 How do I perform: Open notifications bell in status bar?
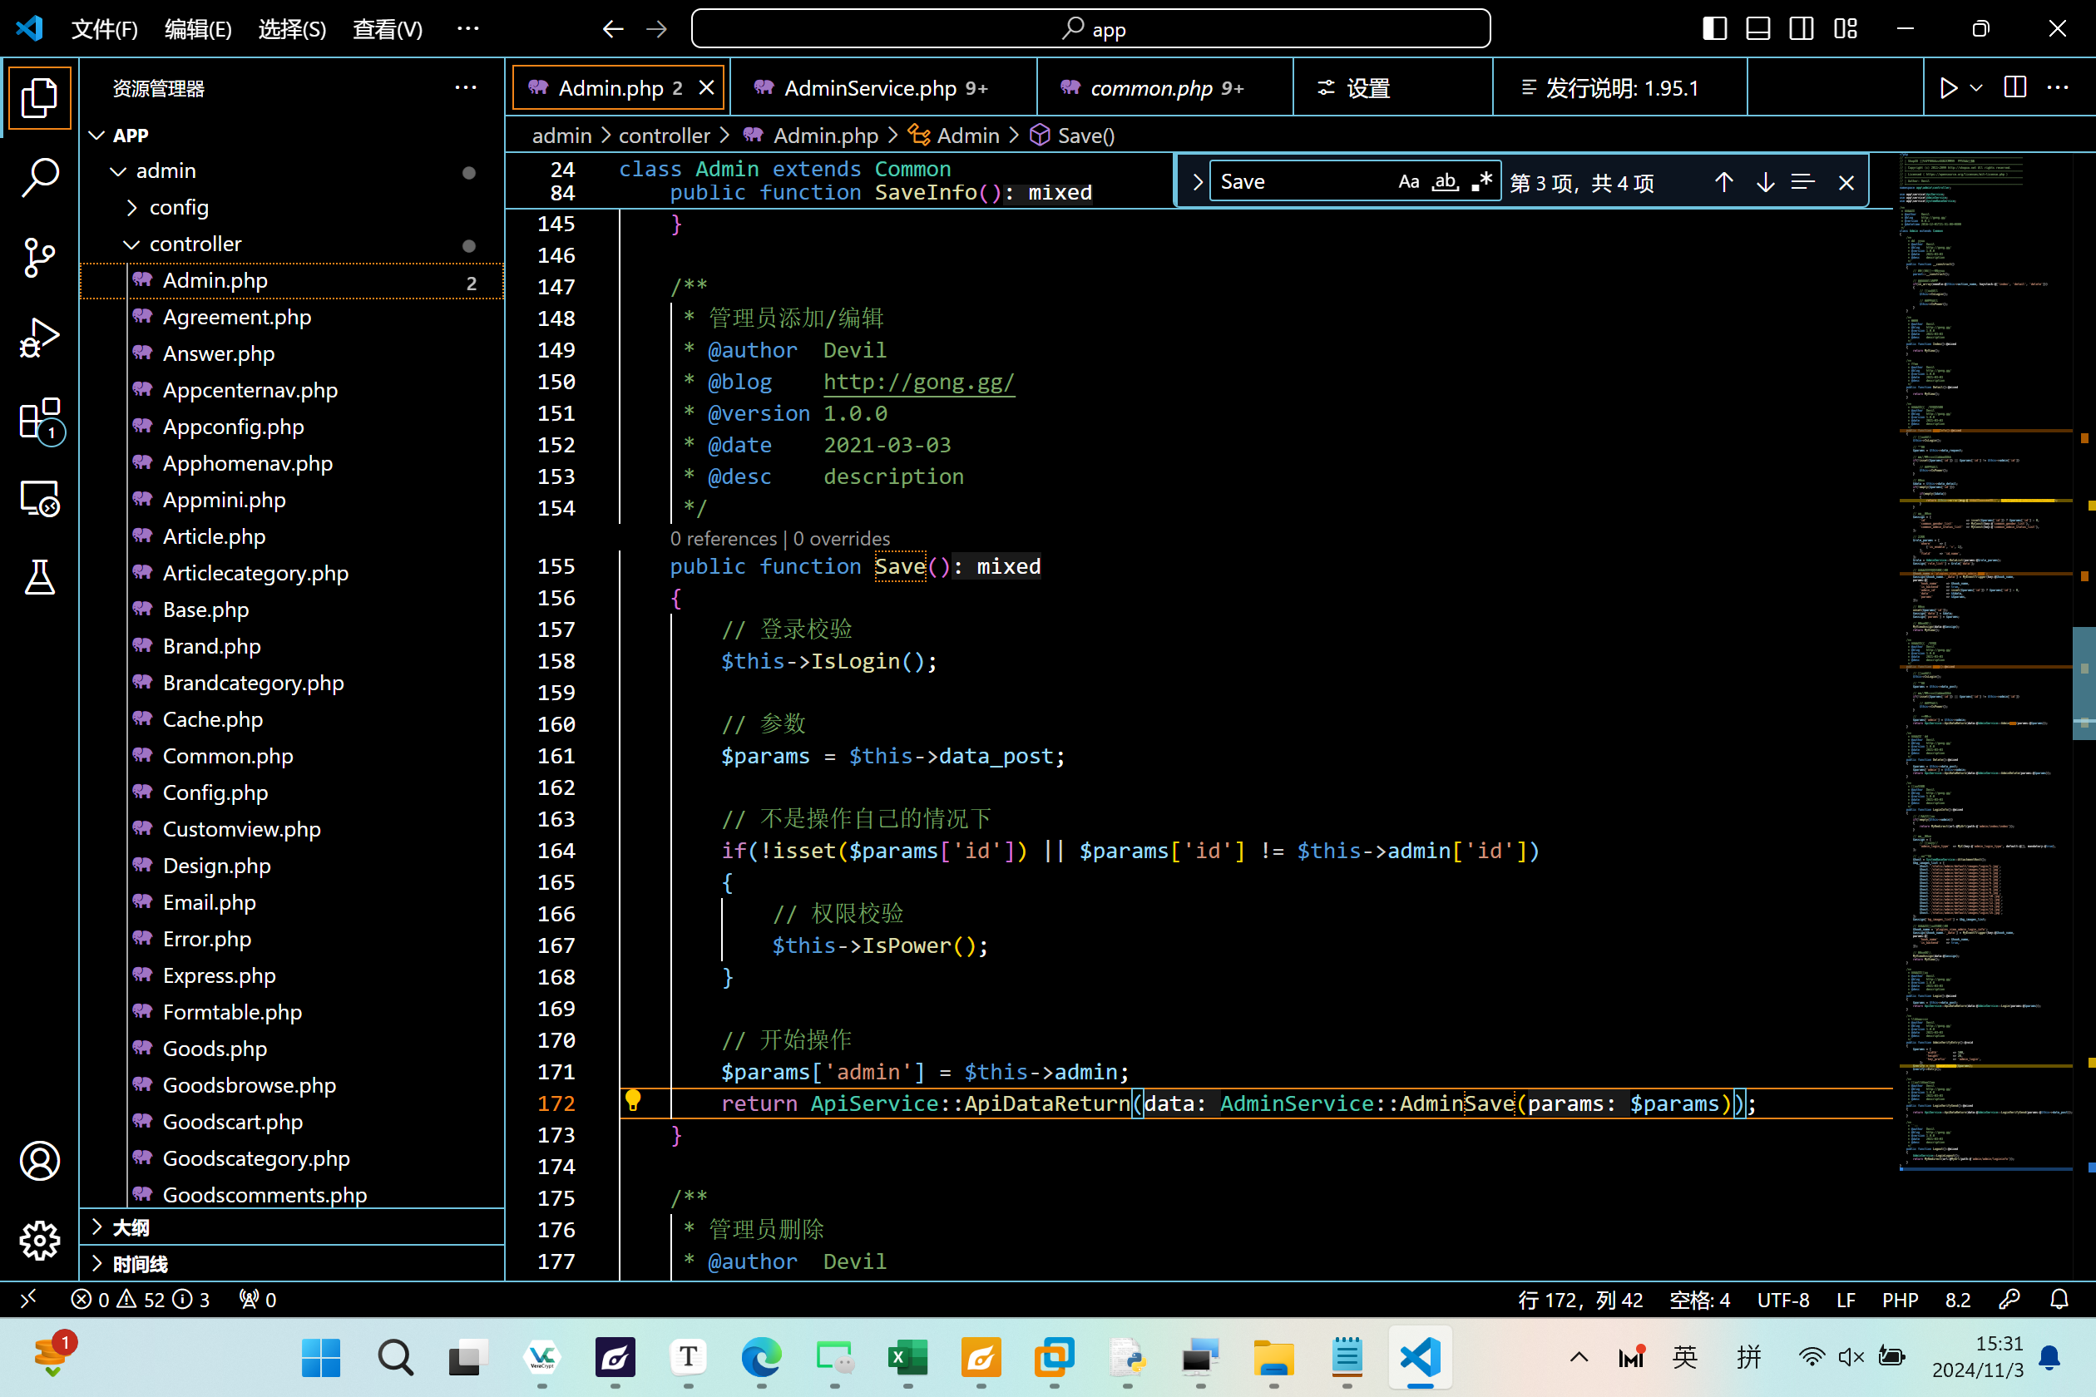click(2059, 1300)
